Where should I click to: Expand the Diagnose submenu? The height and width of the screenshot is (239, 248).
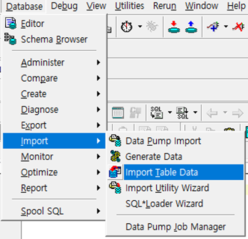coord(54,109)
